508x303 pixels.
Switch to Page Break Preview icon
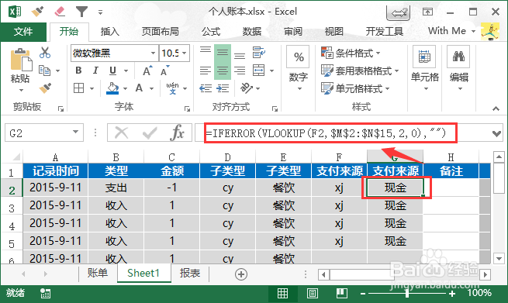[x=342, y=294]
